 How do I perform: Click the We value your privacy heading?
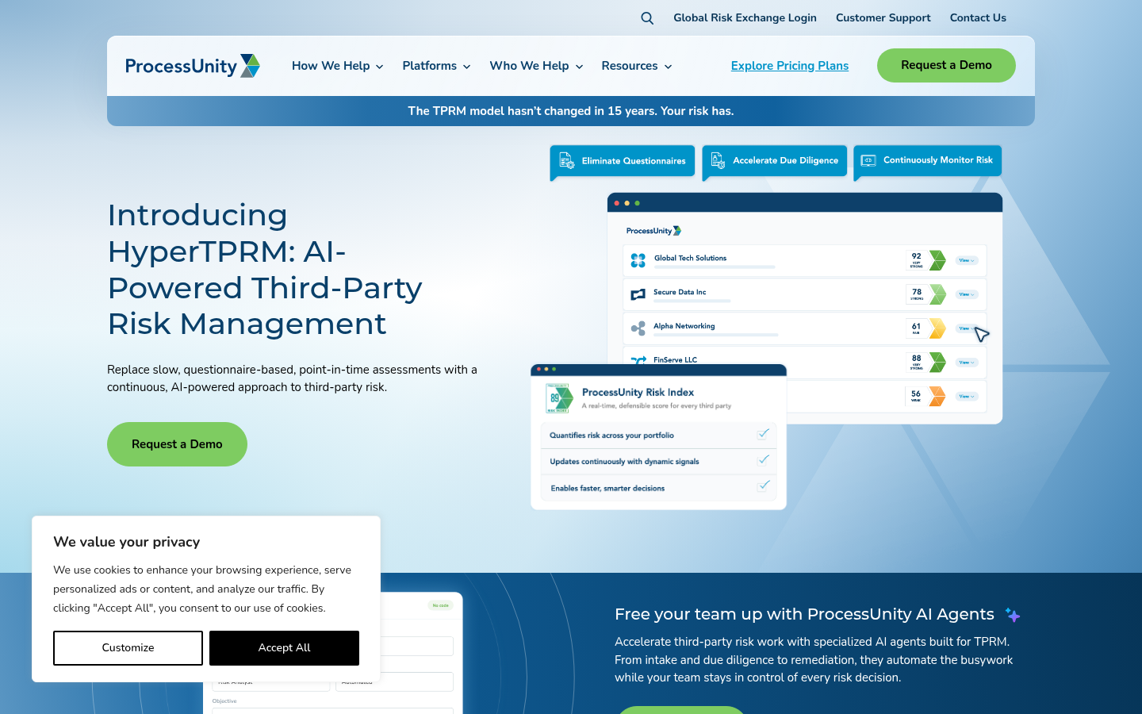click(127, 542)
